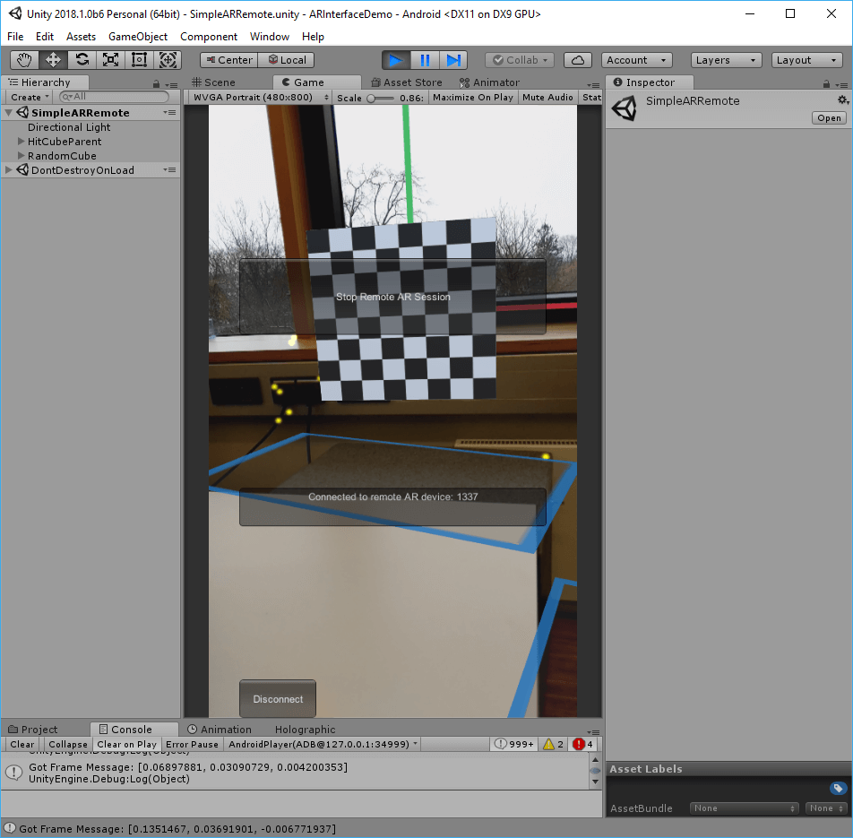Open DontDestroyOnLoad scene options menu
This screenshot has height=838, width=853.
pos(169,169)
